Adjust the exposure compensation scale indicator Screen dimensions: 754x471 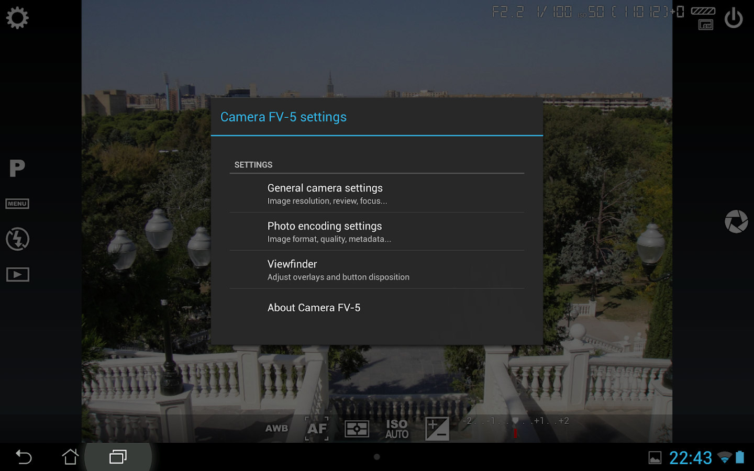[516, 427]
